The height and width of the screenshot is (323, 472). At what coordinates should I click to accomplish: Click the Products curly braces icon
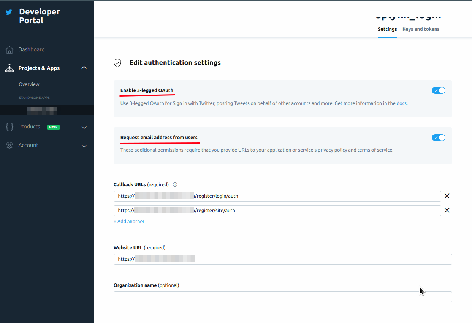[x=10, y=127]
